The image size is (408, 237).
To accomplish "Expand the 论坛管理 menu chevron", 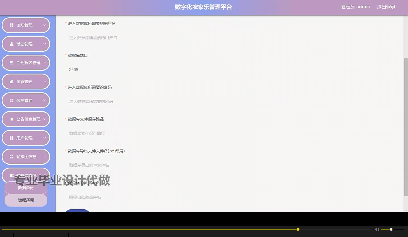I will [x=45, y=25].
